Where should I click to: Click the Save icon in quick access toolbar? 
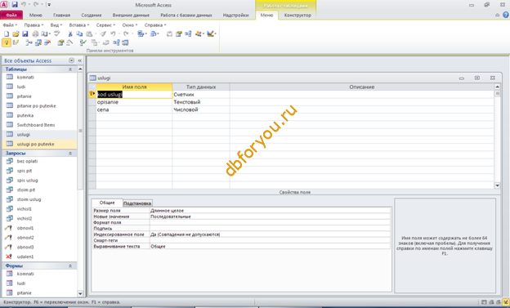click(x=15, y=5)
